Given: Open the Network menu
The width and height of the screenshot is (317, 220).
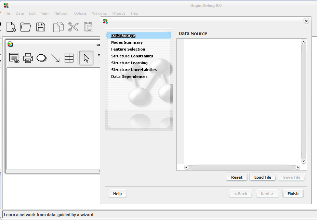Looking at the screenshot, I should click(61, 13).
